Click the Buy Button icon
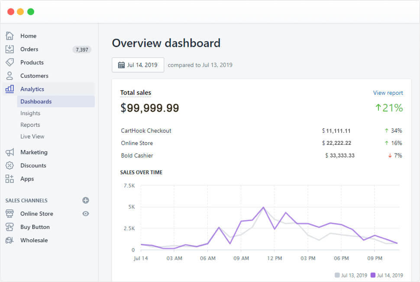This screenshot has height=282, width=420. [x=10, y=227]
